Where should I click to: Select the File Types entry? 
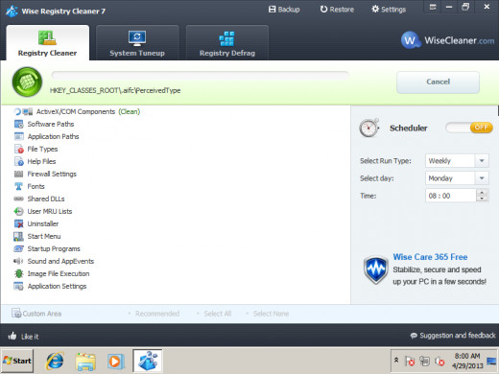(42, 149)
